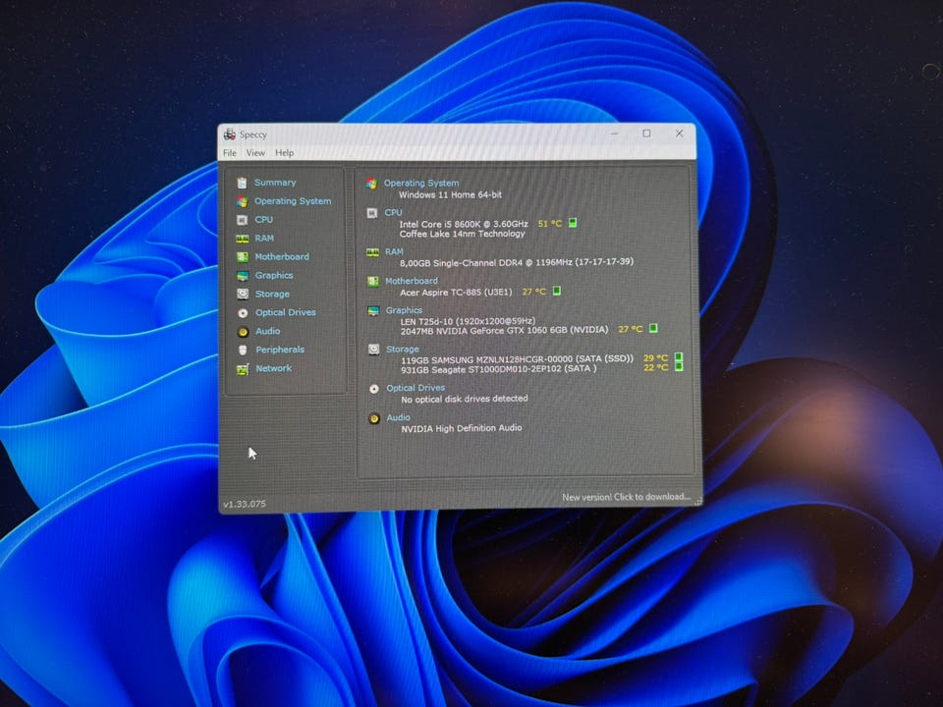This screenshot has width=943, height=707.
Task: Click the '2047MB NVIDIA GeForce GTX 1060 6GB' line
Action: (x=505, y=330)
